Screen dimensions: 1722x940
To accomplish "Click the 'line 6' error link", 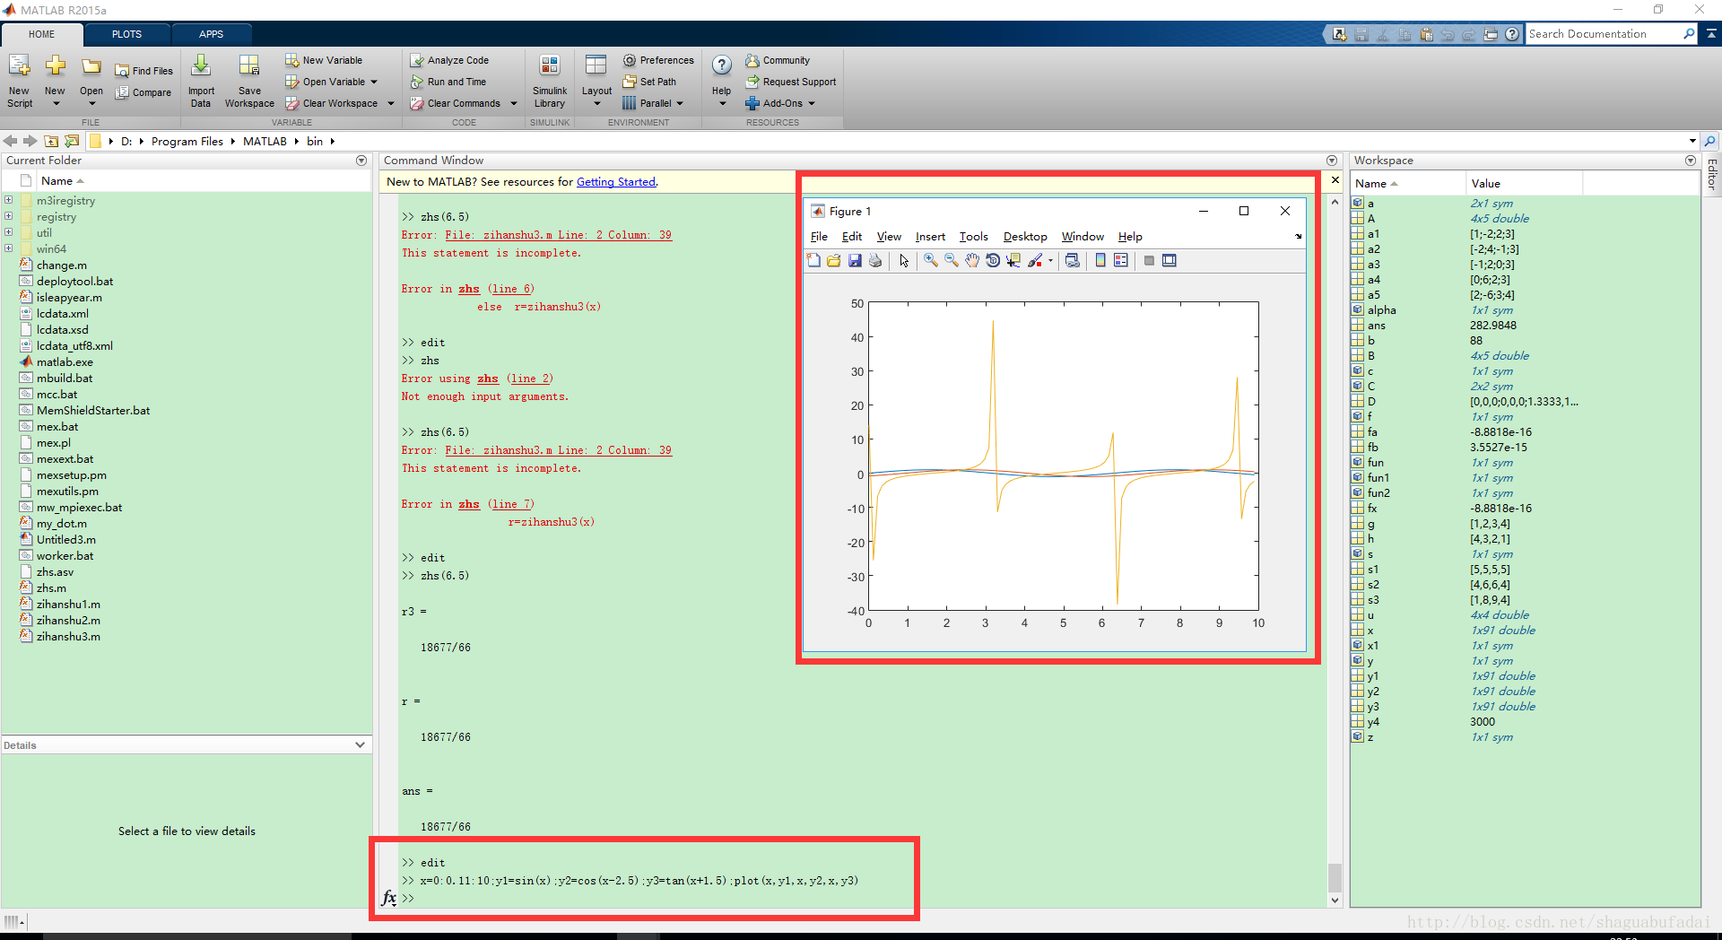I will (511, 289).
